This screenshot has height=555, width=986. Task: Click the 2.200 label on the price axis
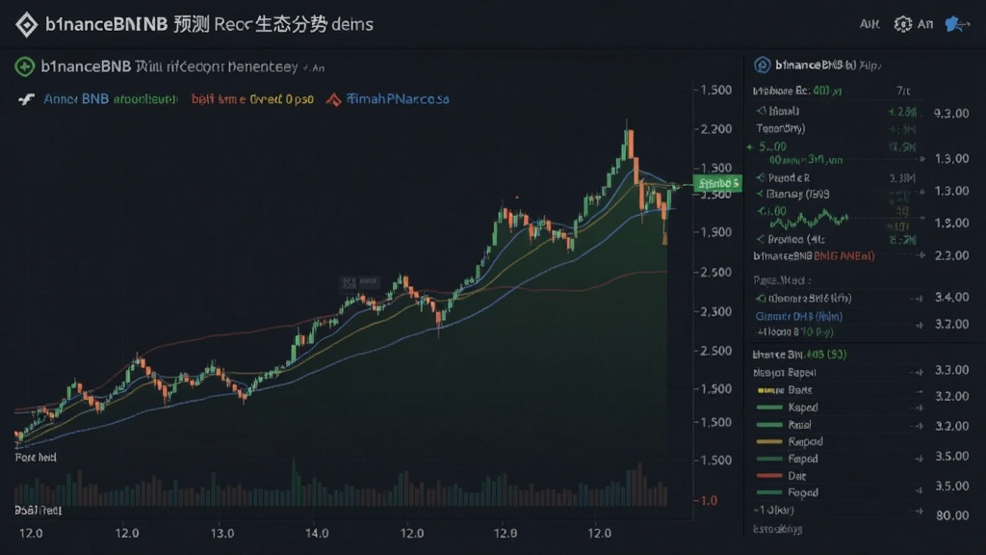tap(715, 129)
